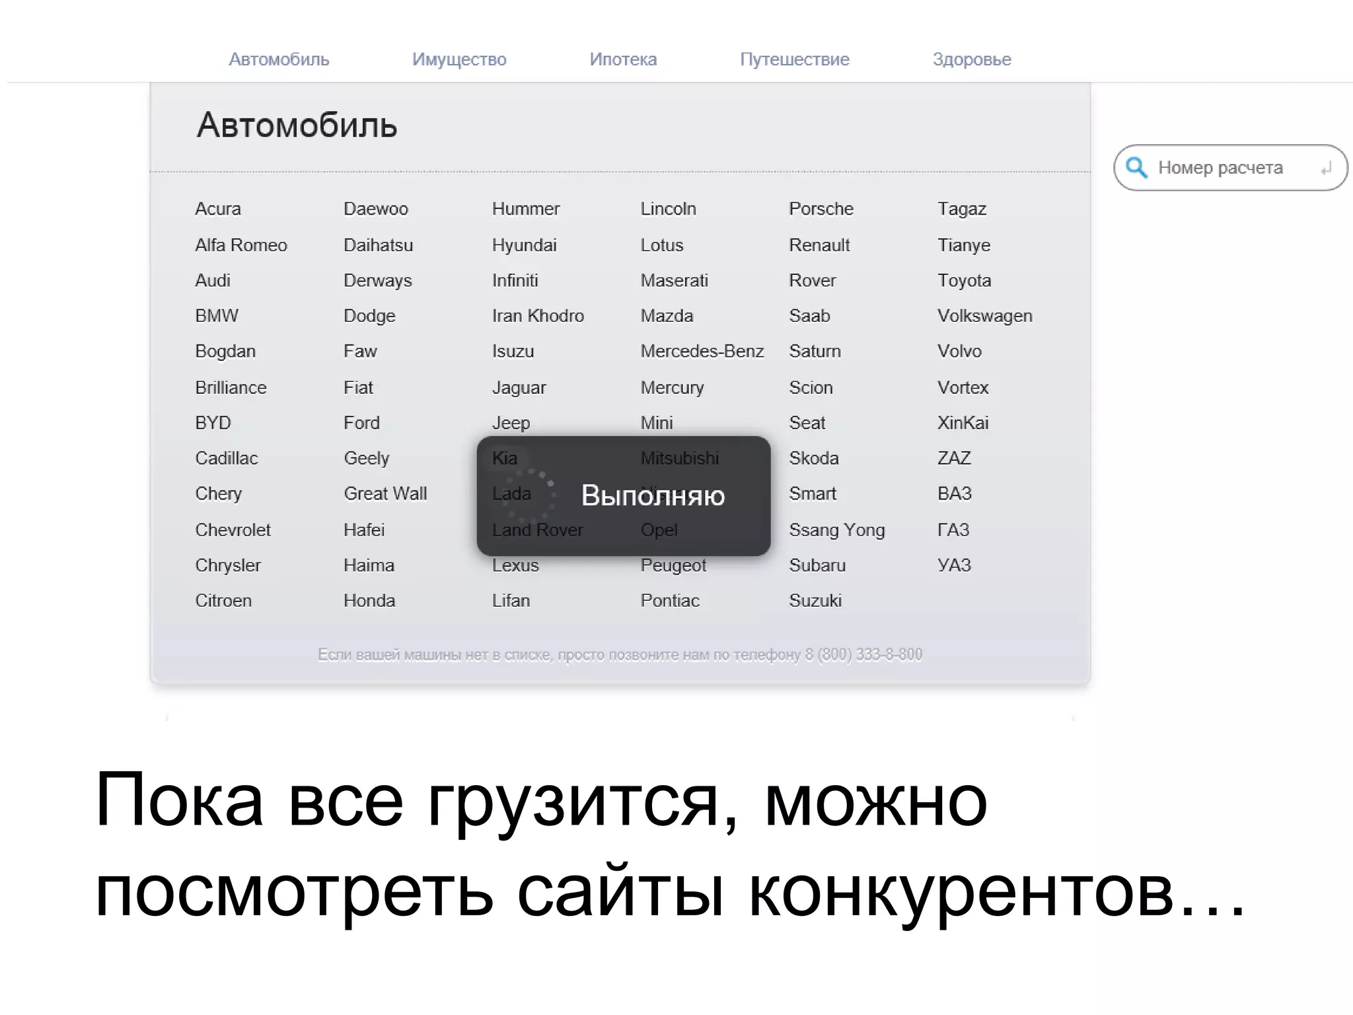Click the Citroen brand link

pyautogui.click(x=223, y=601)
